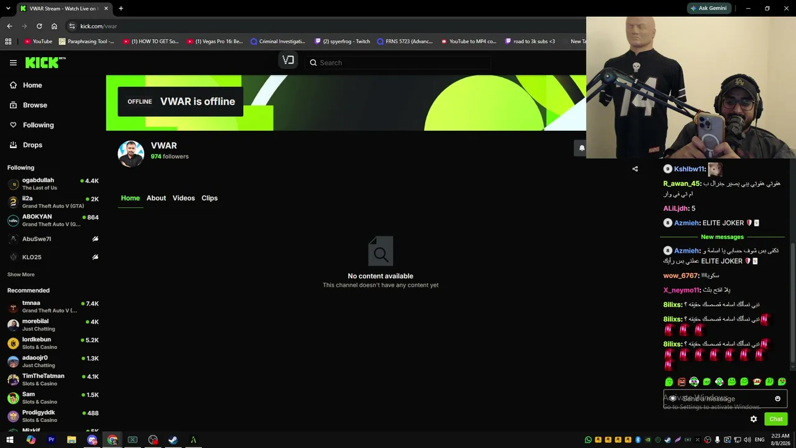Click the shield icon in message box

pos(672,399)
